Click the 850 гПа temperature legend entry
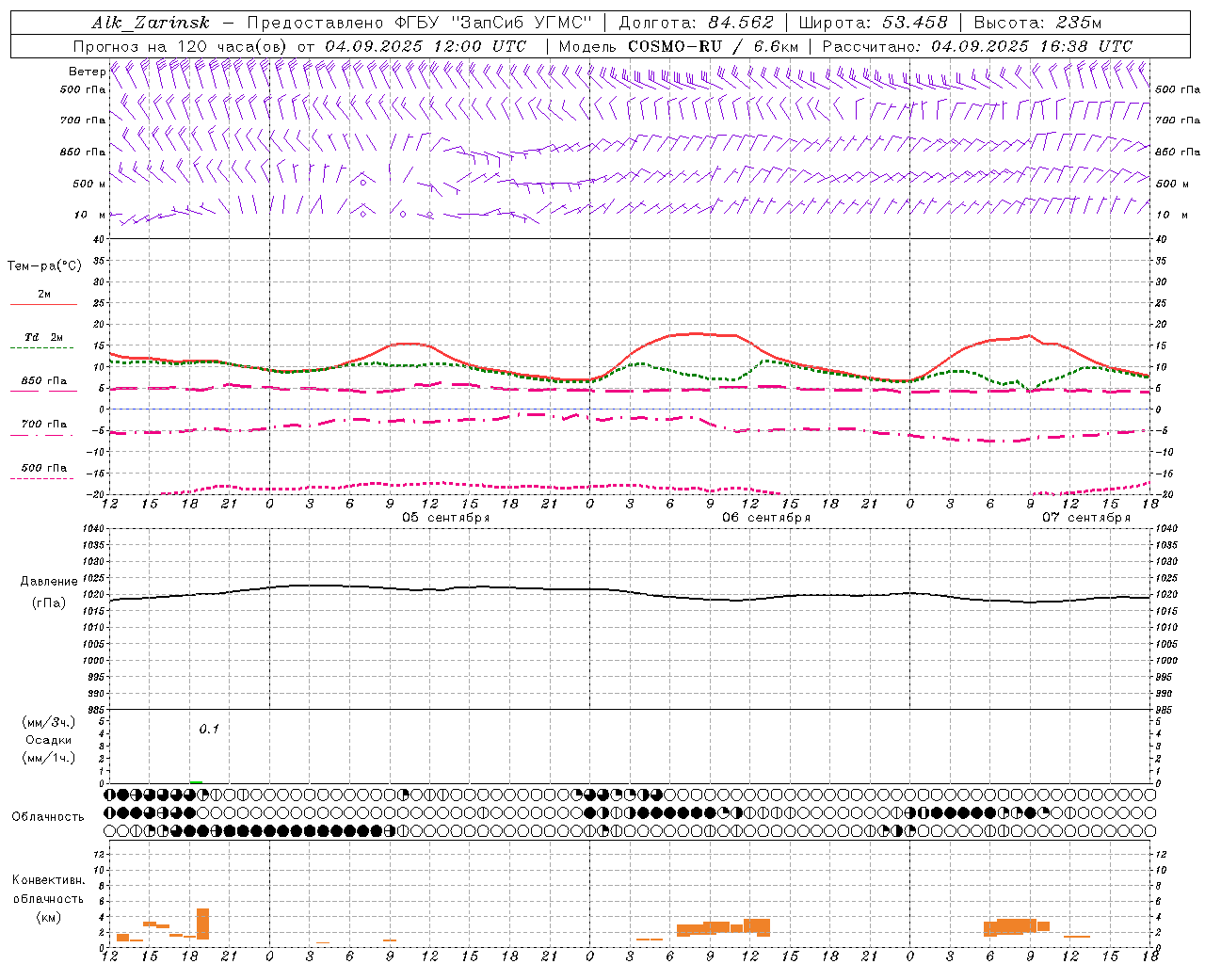 pos(43,381)
